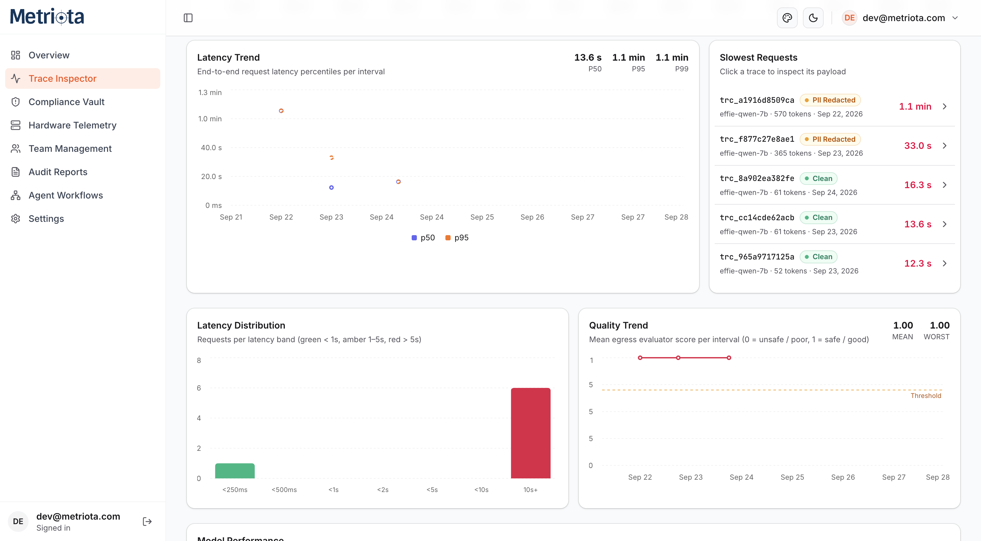This screenshot has width=981, height=541.
Task: Toggle p50 series in legend
Action: tap(423, 237)
